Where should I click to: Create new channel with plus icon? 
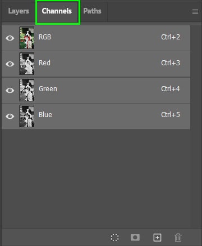157,238
